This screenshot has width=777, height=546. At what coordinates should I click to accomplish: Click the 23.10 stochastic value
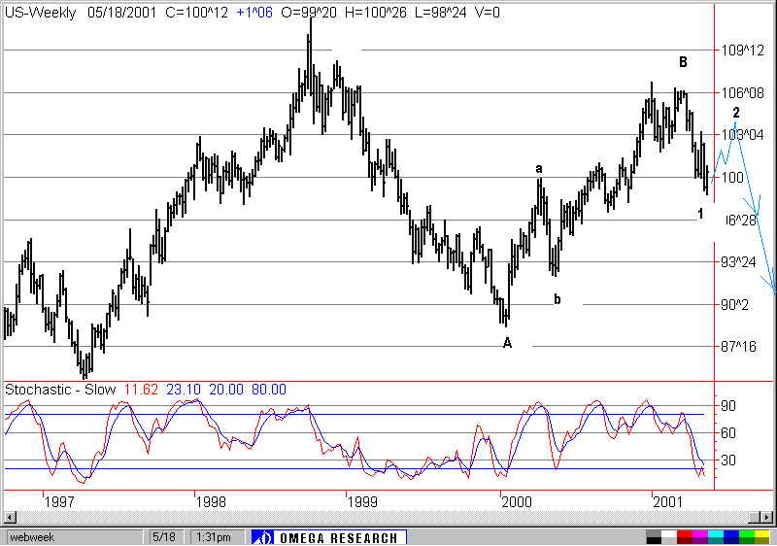tap(184, 390)
